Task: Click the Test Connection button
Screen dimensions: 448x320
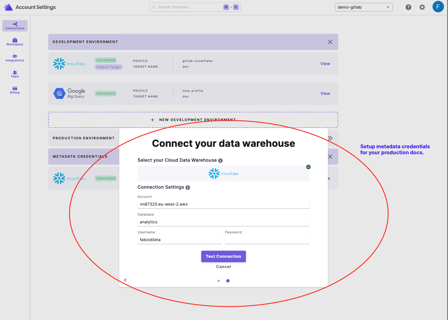Action: tap(224, 256)
